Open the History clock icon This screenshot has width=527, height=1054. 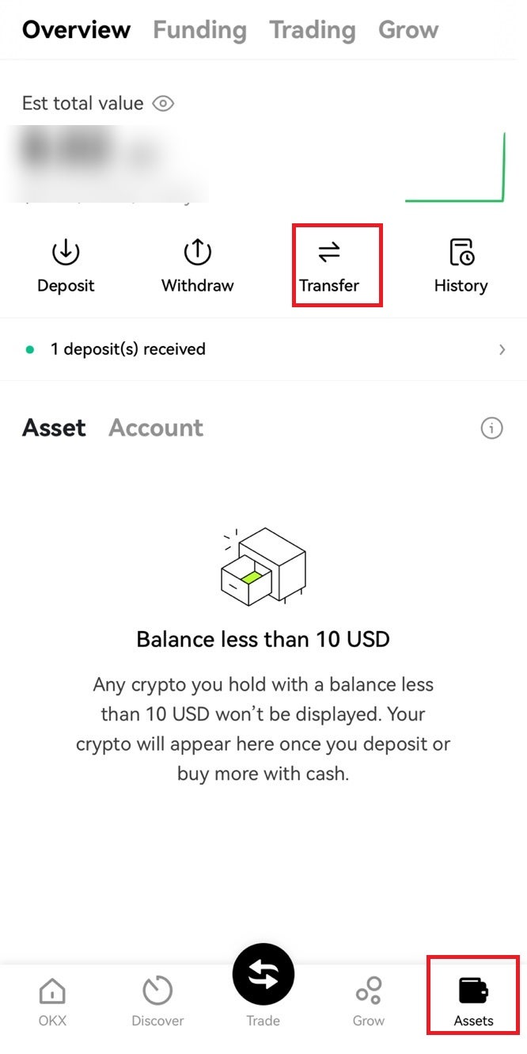click(x=461, y=253)
